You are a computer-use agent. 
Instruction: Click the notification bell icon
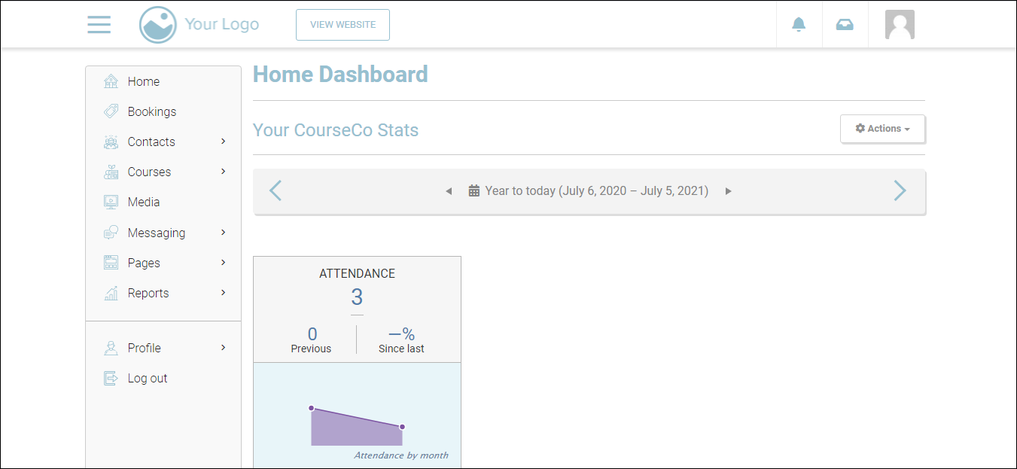pyautogui.click(x=799, y=25)
